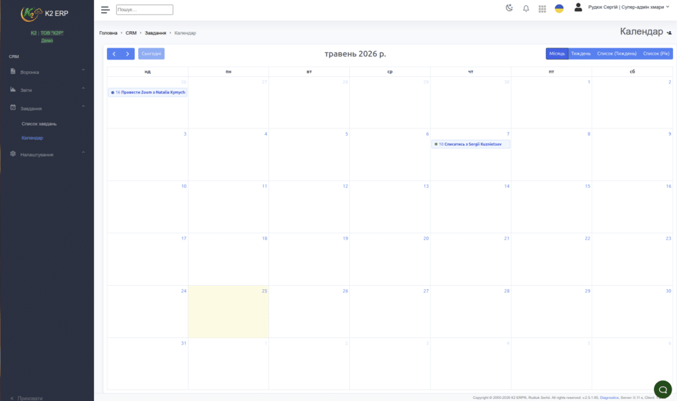Image resolution: width=677 pixels, height=401 pixels.
Task: Expand the Звіти sidebar section
Action: (x=47, y=90)
